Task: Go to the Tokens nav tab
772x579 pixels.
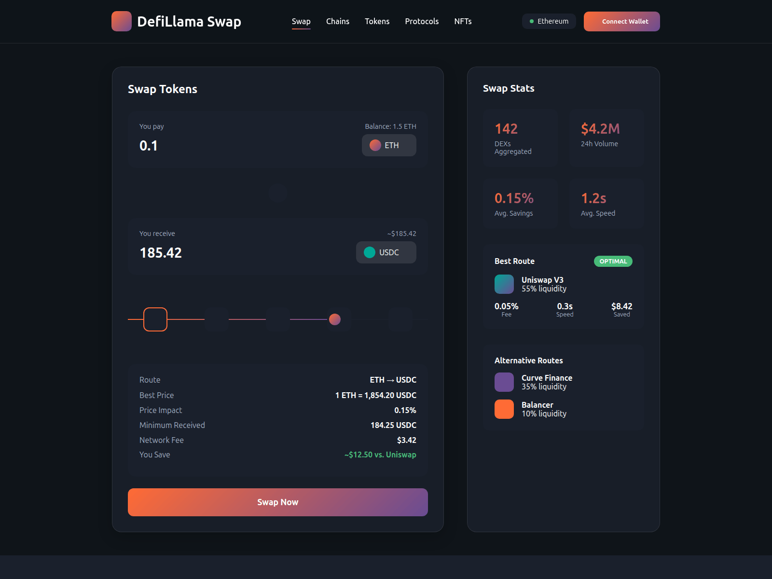Action: (377, 21)
